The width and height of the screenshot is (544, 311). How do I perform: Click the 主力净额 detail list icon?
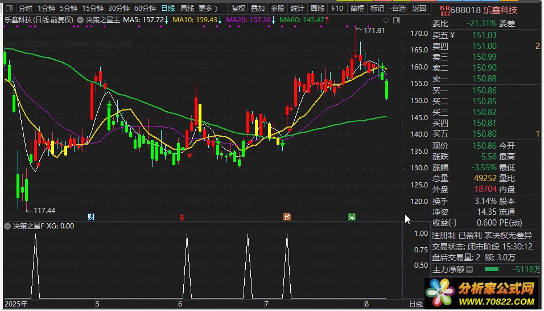point(469,269)
